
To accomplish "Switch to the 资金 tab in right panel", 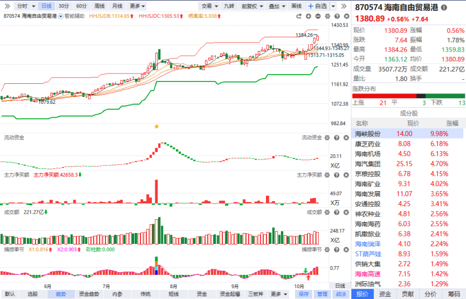I will coord(385,294).
